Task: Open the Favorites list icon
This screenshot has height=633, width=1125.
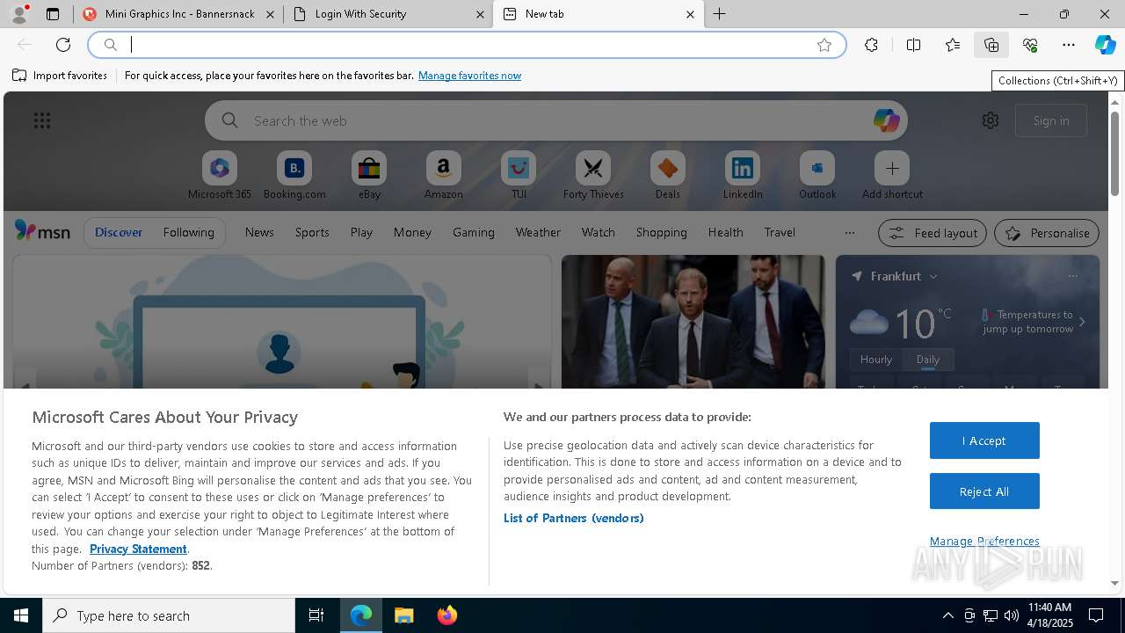Action: (x=953, y=45)
